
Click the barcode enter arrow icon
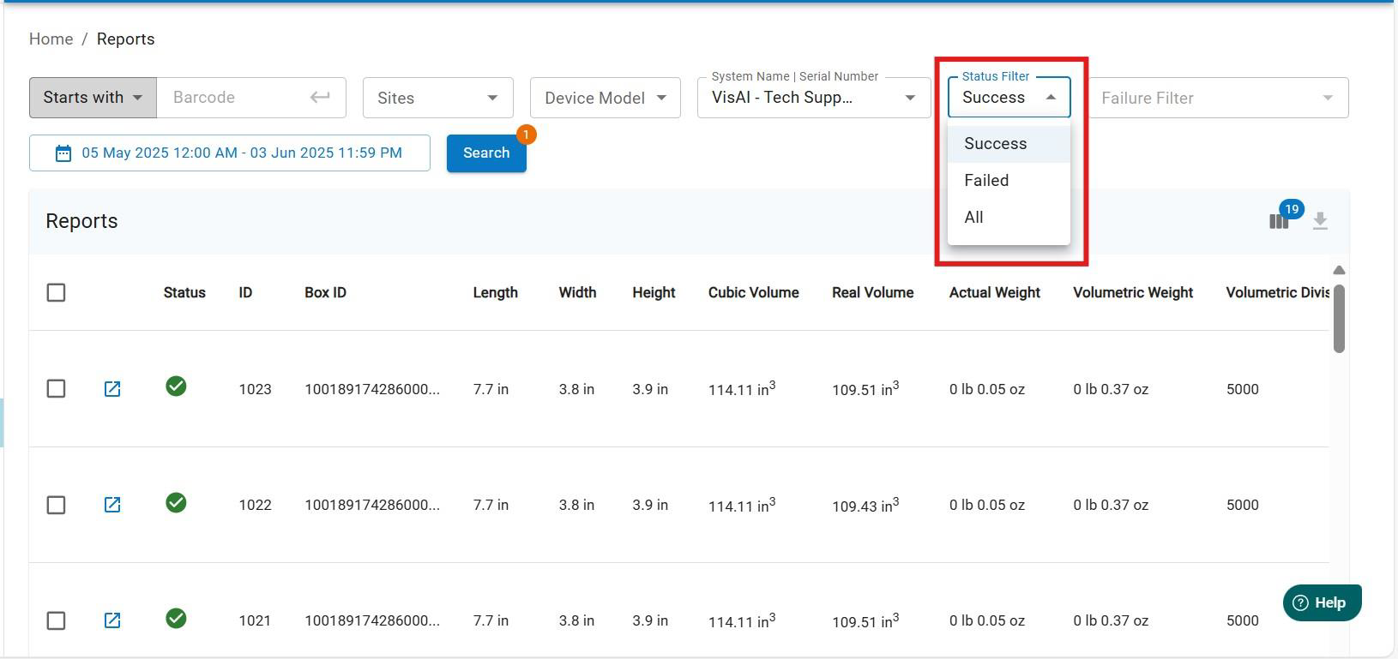coord(320,98)
